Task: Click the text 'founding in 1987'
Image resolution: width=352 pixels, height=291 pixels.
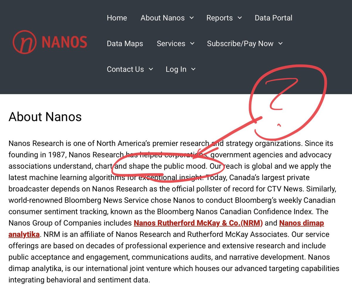Action: coord(37,155)
